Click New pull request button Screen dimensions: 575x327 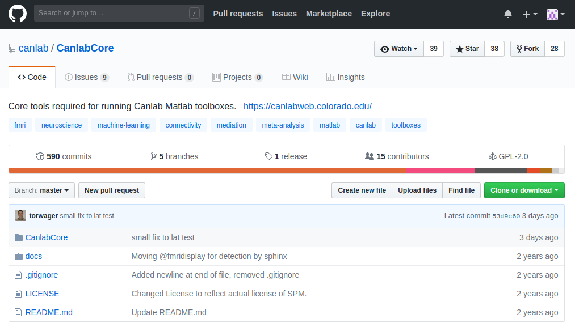pos(112,190)
